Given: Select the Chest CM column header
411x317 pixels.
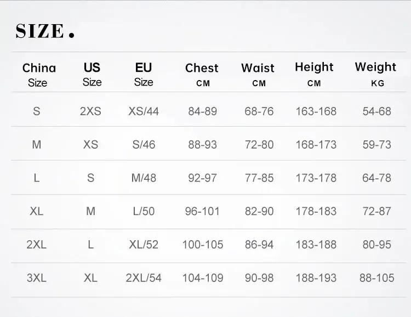Looking at the screenshot, I should click(202, 75).
